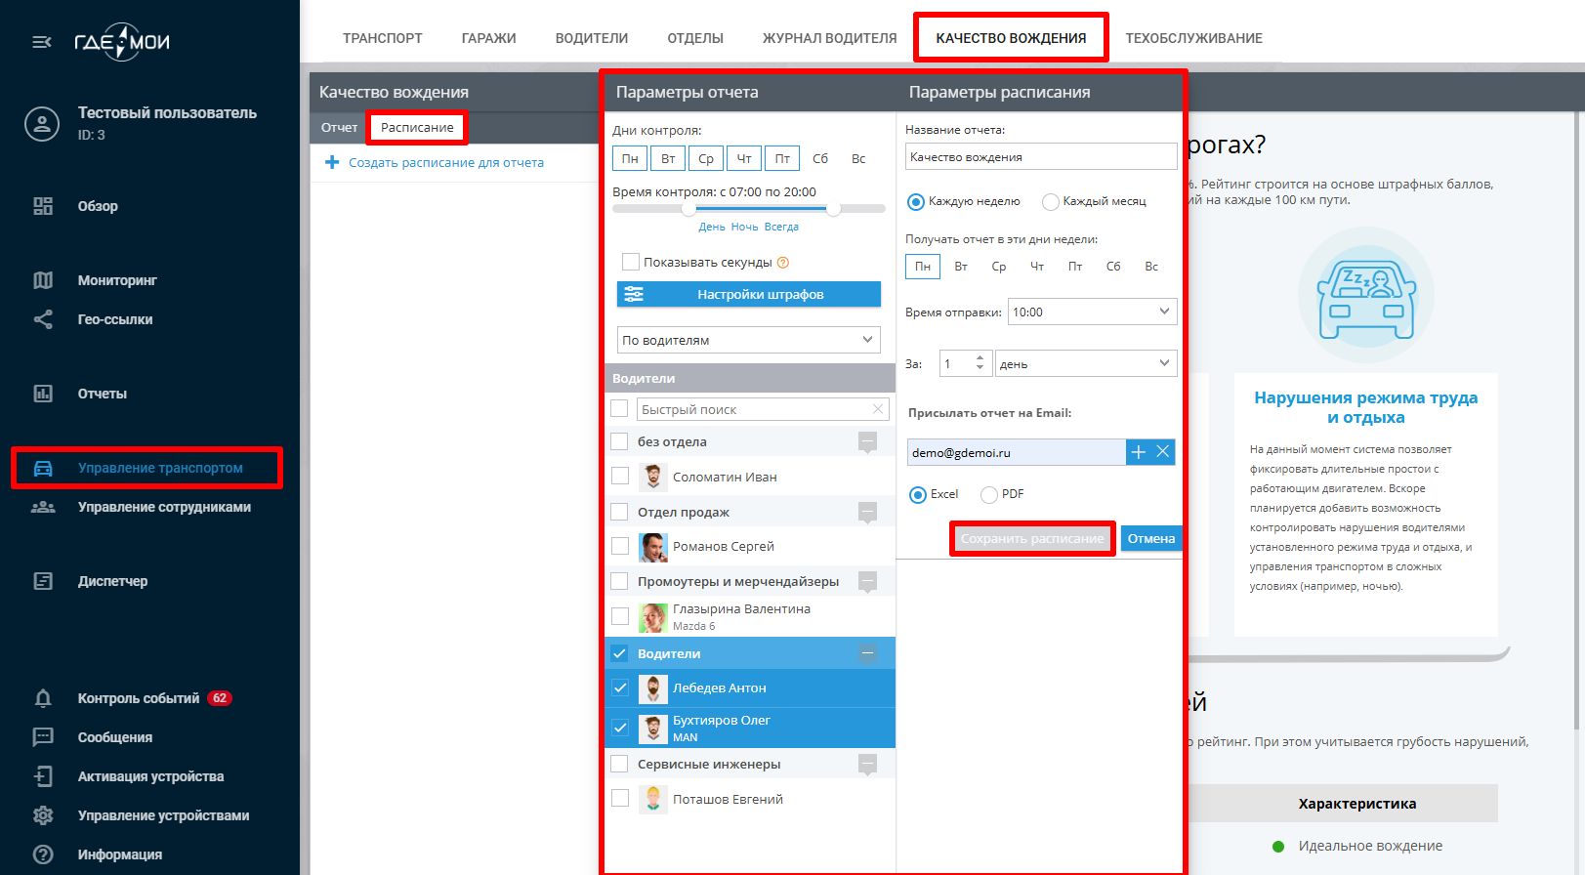The image size is (1585, 875).
Task: Click the Настройки штрафов button
Action: click(x=748, y=294)
